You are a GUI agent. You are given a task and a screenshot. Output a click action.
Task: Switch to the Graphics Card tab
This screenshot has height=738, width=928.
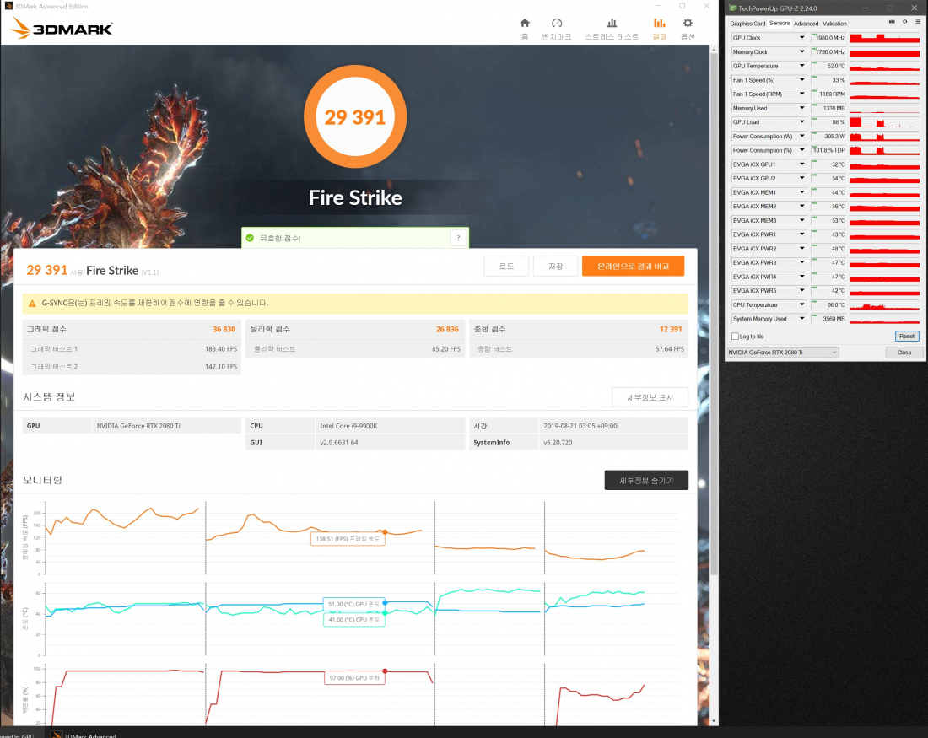coord(747,24)
